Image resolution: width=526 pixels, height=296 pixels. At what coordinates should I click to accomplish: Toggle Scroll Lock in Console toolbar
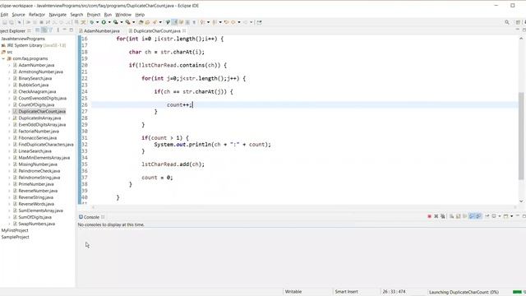click(x=458, y=216)
